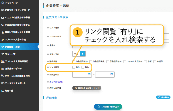173x111 pixels.
Task: Click the list icon for 処理一覧
Action: click(x=3, y=91)
